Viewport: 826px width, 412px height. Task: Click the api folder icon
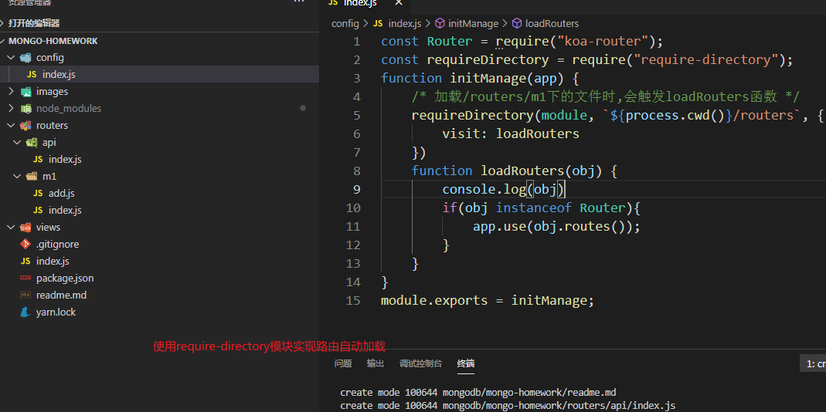click(32, 143)
